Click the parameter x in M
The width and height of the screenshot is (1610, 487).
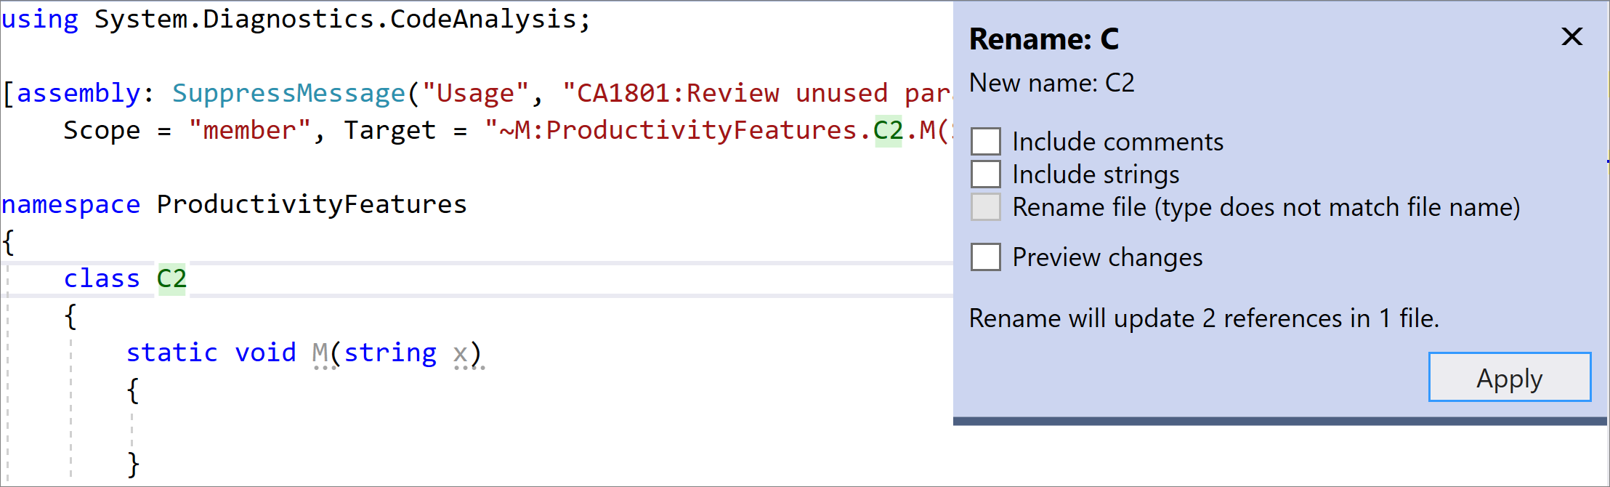tap(460, 353)
